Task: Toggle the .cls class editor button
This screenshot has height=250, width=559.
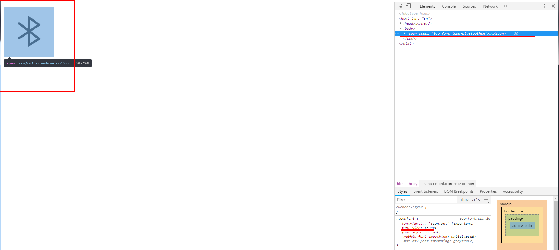Action: [476, 200]
